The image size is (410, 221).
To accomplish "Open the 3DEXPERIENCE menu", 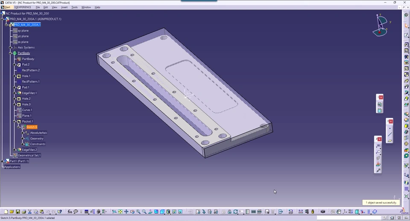I will pyautogui.click(x=23, y=7).
